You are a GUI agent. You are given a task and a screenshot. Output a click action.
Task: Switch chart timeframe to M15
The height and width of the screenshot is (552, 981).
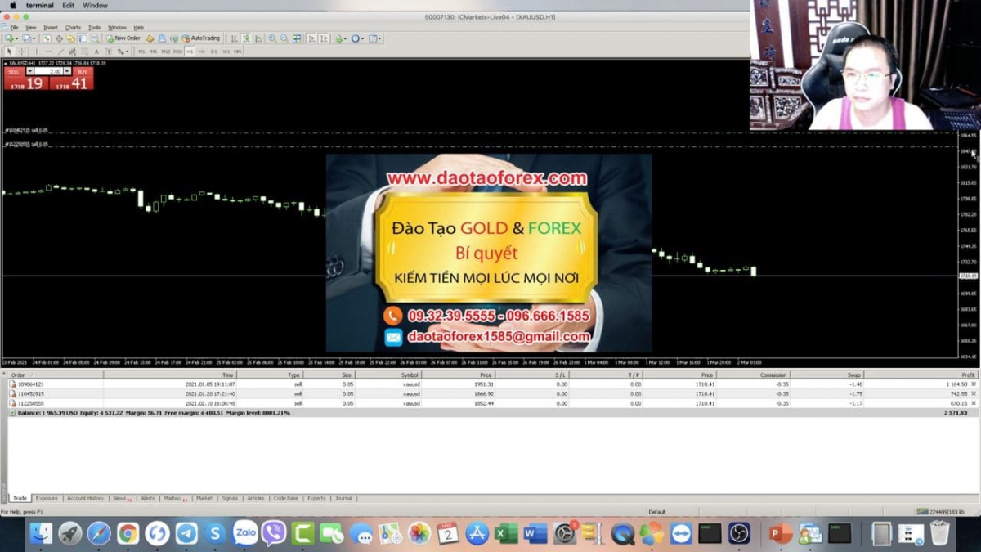165,52
